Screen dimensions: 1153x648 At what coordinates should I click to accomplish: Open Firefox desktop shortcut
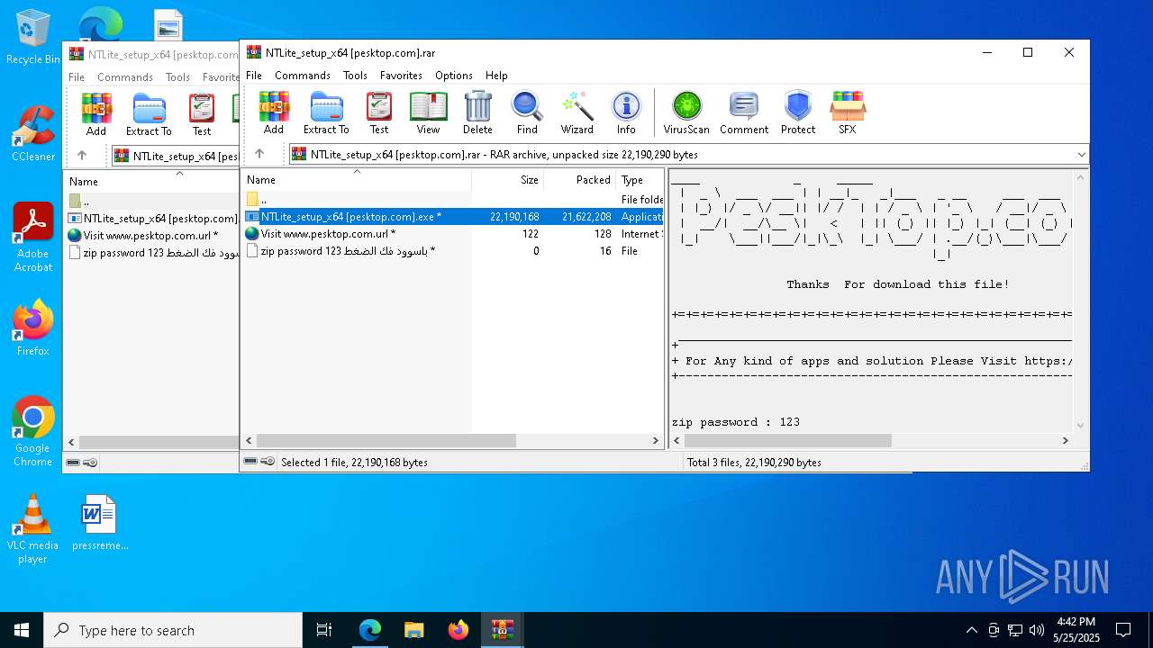33,328
